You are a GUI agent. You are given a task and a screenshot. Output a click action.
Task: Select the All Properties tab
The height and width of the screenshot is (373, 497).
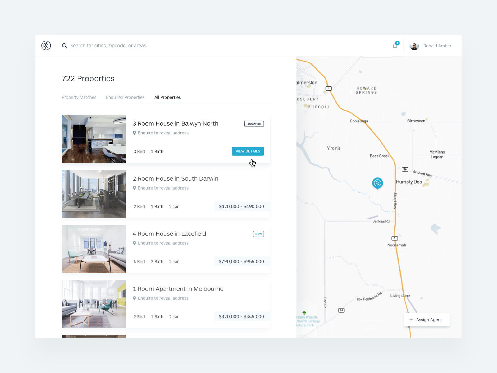click(167, 97)
